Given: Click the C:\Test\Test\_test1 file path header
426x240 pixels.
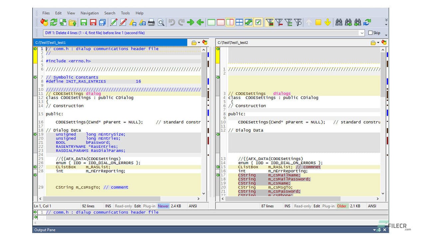Looking at the screenshot, I should click(53, 42).
